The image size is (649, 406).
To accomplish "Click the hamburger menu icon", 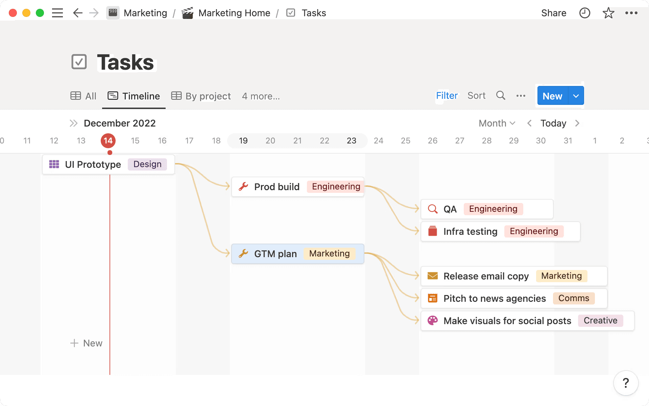I will coord(57,13).
